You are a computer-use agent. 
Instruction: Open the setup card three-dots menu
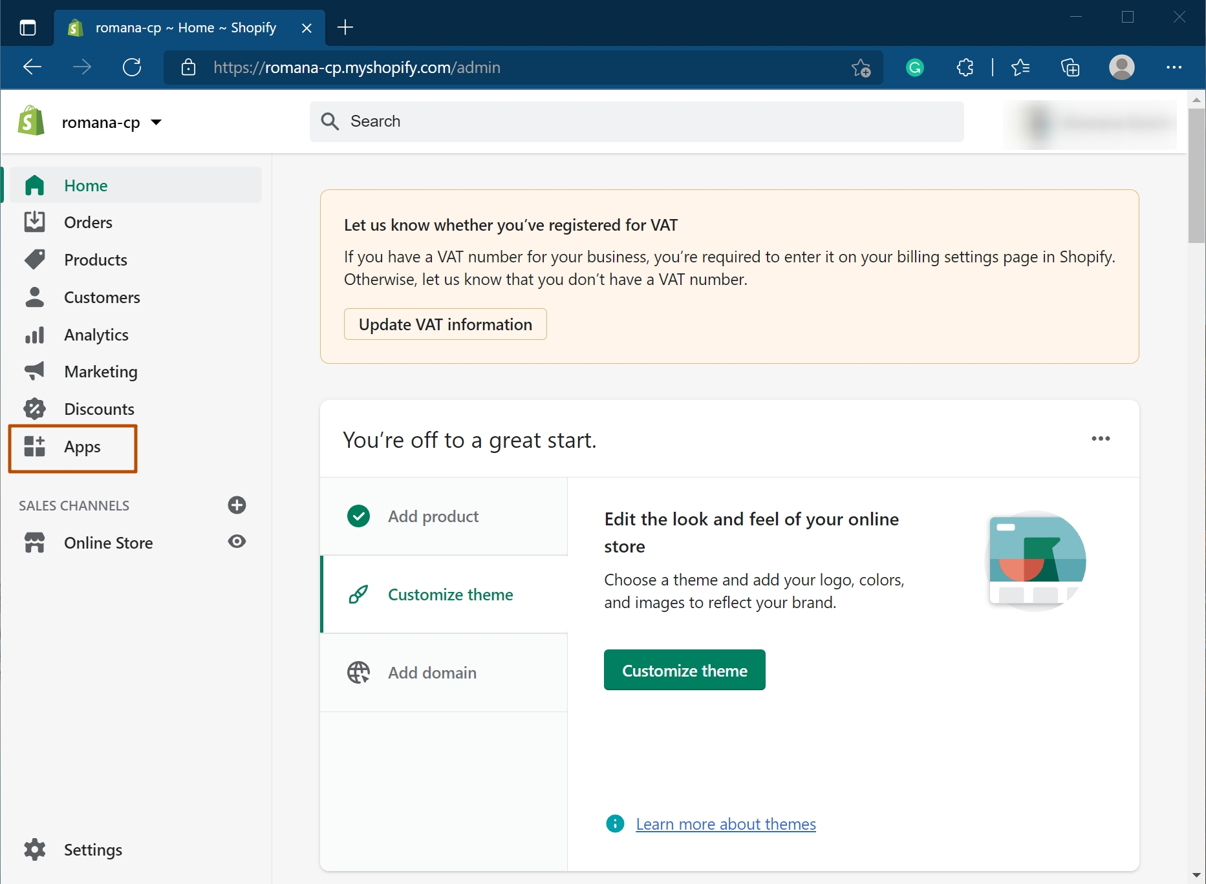[x=1101, y=439]
